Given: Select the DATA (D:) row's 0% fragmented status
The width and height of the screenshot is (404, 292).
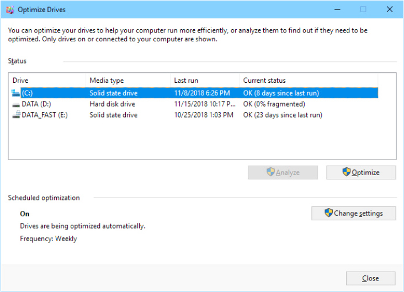Looking at the screenshot, I should click(274, 104).
